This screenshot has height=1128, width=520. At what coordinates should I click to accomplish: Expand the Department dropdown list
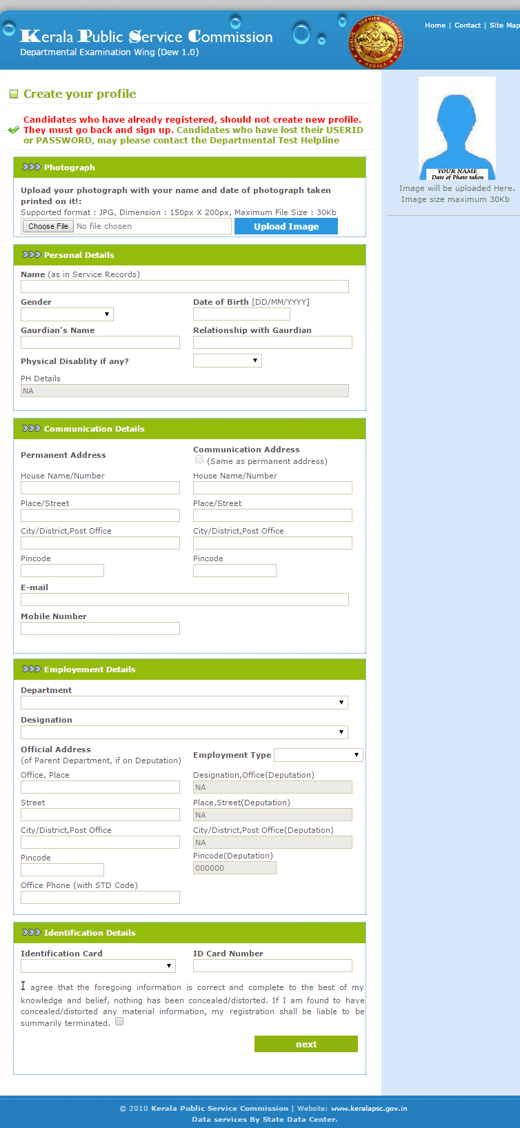(184, 703)
